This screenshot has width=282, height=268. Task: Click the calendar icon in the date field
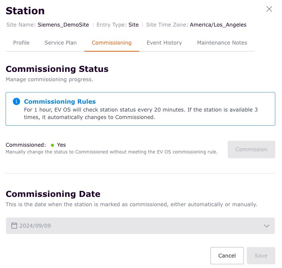[x=14, y=226]
